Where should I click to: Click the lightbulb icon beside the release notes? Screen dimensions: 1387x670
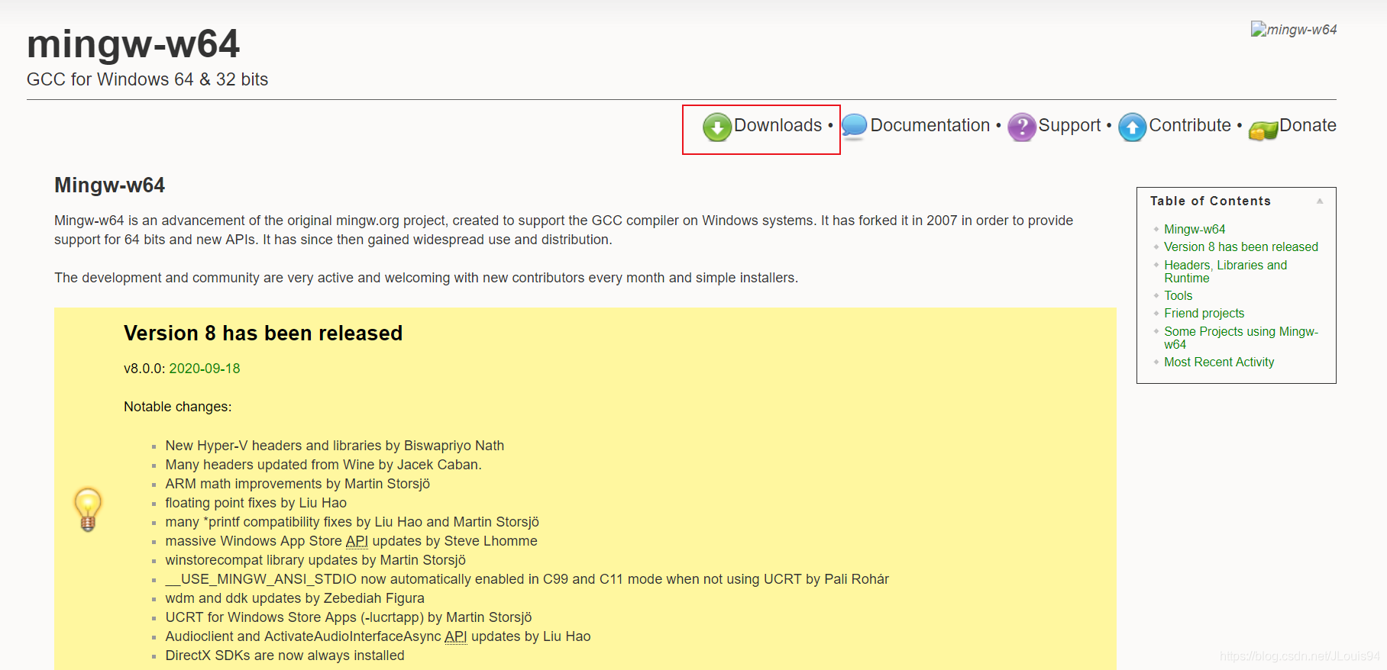[x=88, y=509]
